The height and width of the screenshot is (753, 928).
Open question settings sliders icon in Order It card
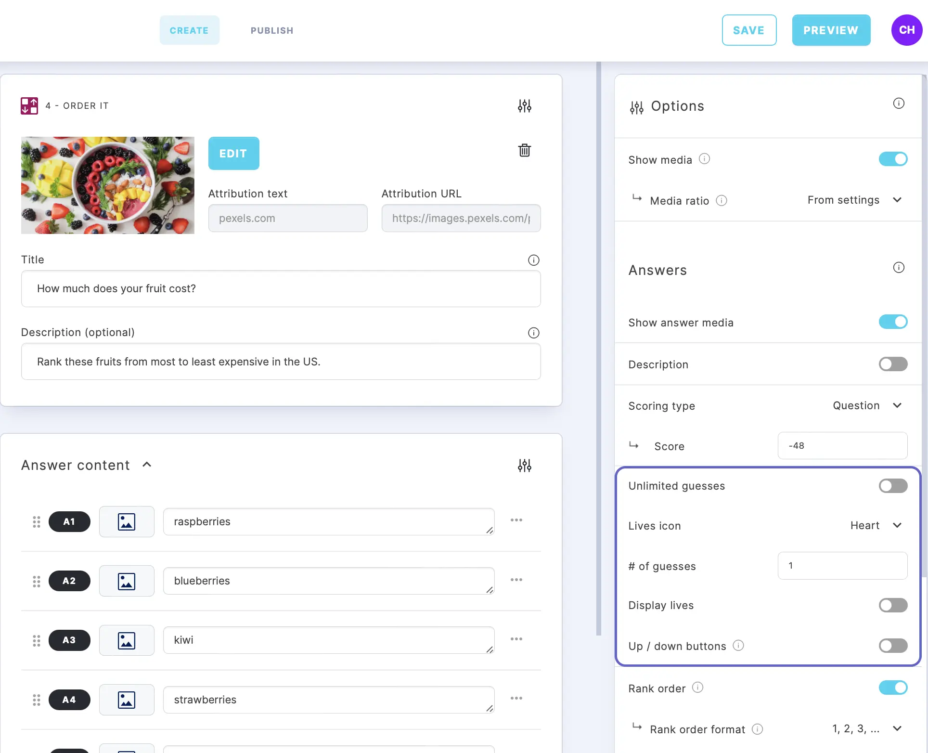525,106
